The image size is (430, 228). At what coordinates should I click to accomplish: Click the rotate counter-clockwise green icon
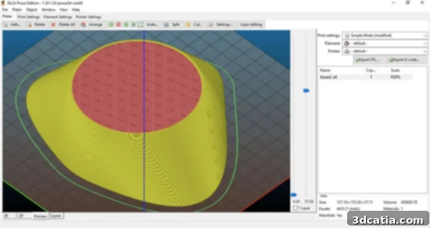pos(126,25)
